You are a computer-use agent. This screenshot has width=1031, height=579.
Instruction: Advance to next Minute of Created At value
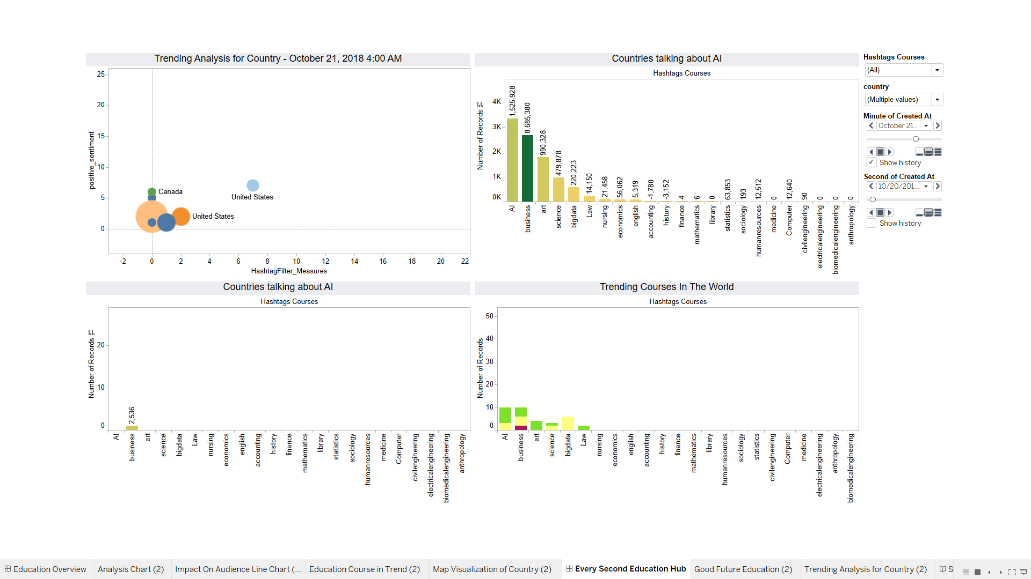[x=938, y=126]
